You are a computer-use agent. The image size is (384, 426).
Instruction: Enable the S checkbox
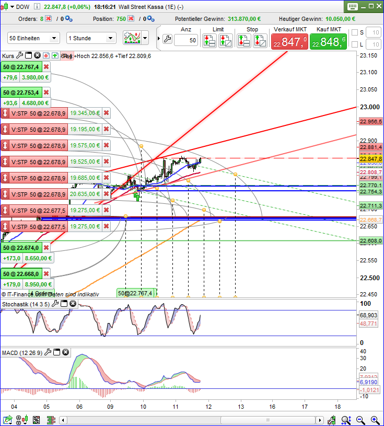click(x=355, y=32)
